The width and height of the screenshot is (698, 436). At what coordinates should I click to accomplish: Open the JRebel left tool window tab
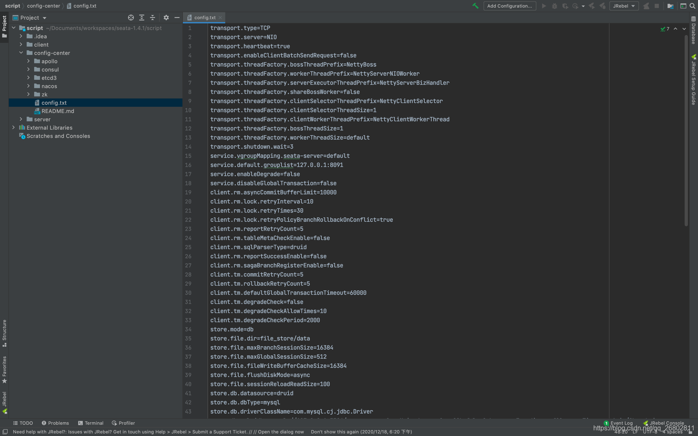[x=4, y=402]
